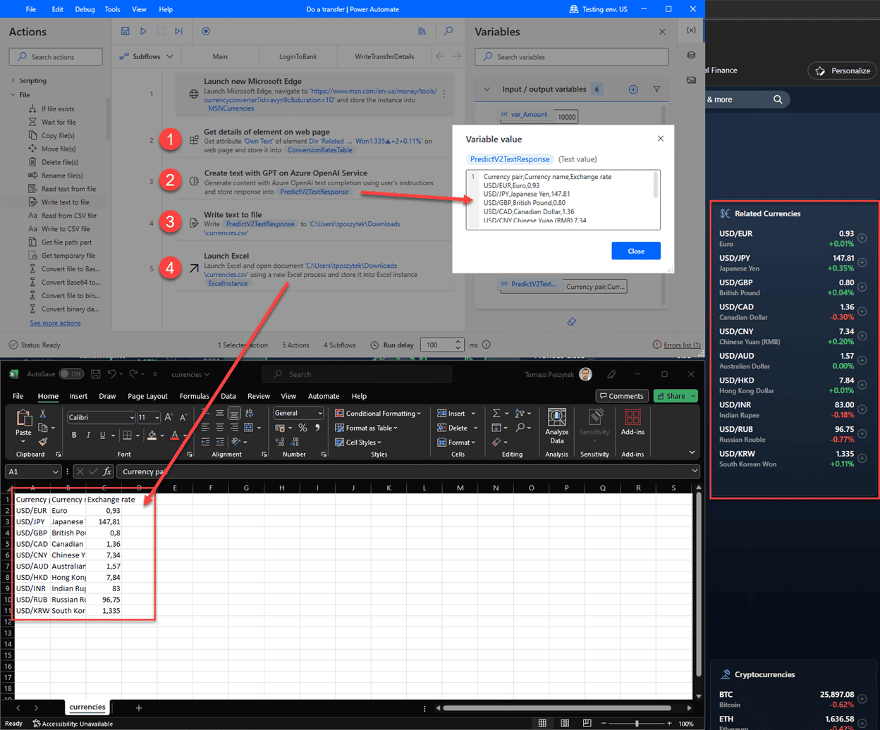Open the Subflows dropdown
The height and width of the screenshot is (730, 880).
click(147, 56)
